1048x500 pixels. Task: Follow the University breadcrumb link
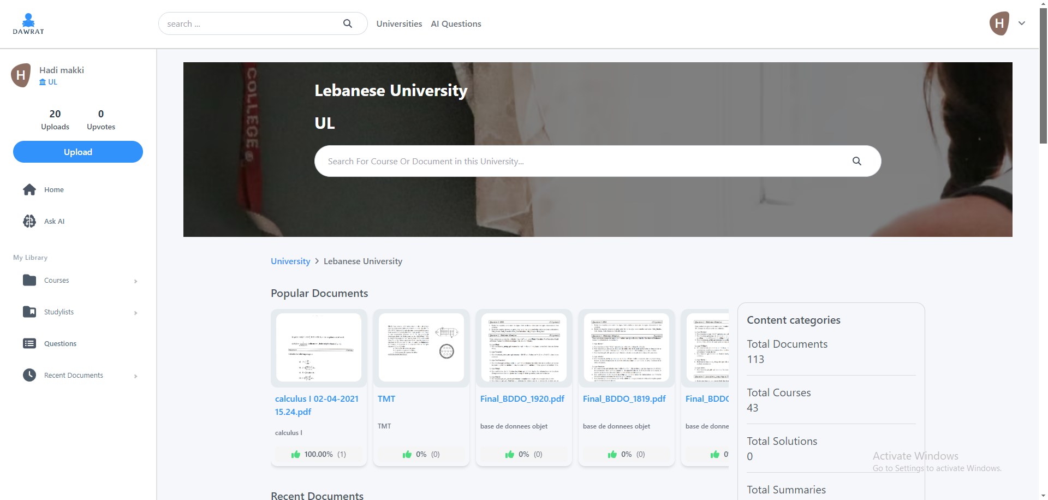click(x=290, y=261)
